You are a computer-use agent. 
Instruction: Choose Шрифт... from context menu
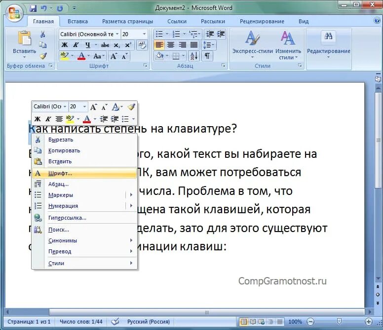[84, 173]
